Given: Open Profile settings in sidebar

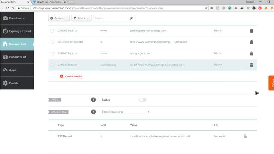Looking at the screenshot, I should 17,83.
